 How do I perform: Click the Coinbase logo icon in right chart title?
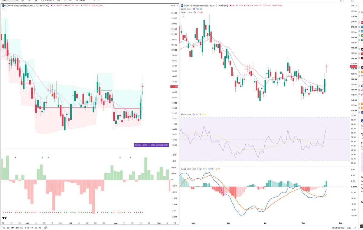click(x=182, y=5)
